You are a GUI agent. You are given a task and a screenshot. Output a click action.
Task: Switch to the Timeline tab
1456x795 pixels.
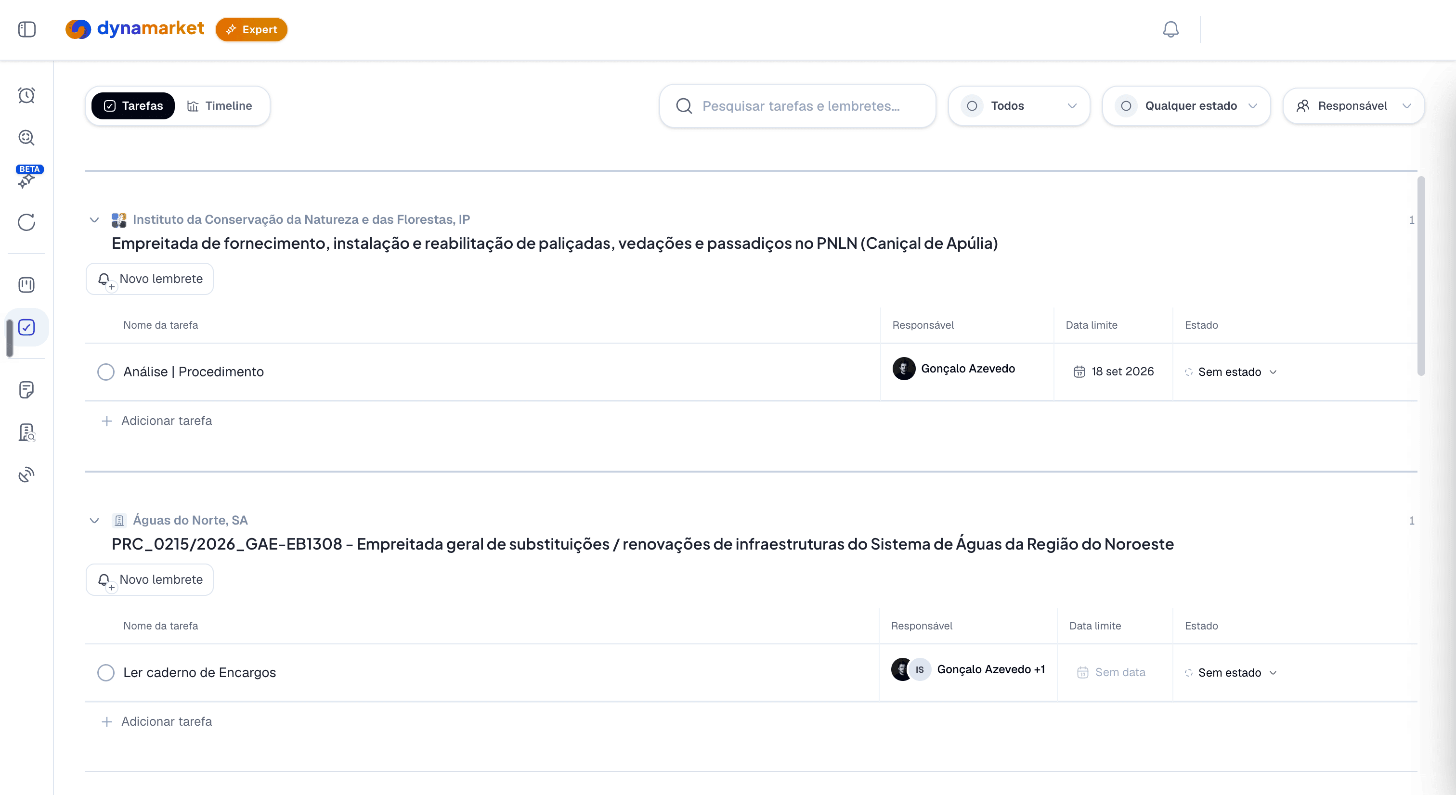[220, 106]
